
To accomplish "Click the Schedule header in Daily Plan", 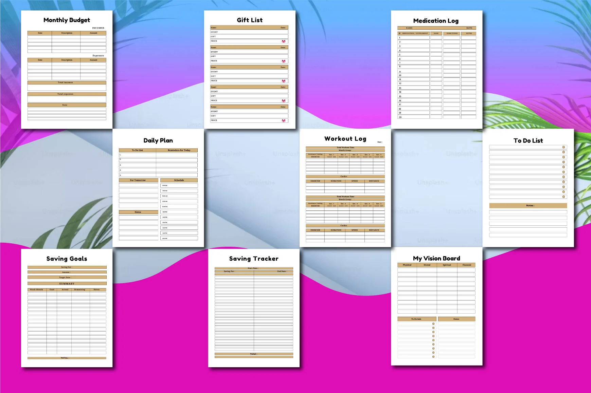I will 179,180.
